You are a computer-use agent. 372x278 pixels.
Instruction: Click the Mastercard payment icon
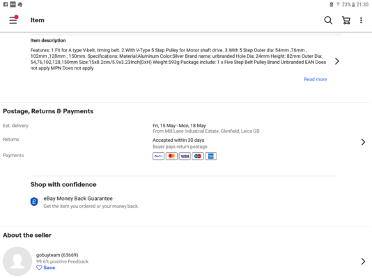click(171, 156)
